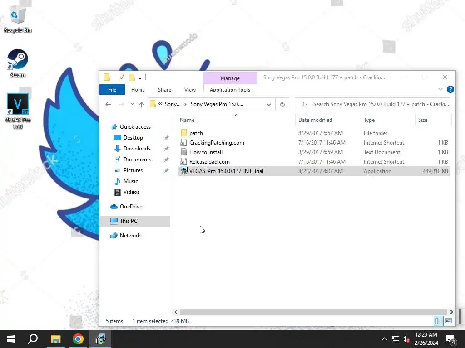
Task: Open VEGAS Pro 17.0 desktop shortcut
Action: click(18, 111)
